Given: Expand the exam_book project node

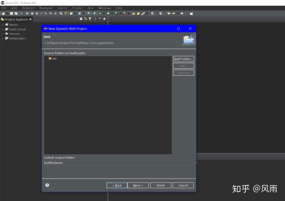Looking at the screenshot, I should coord(3,29).
